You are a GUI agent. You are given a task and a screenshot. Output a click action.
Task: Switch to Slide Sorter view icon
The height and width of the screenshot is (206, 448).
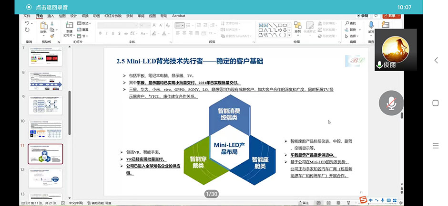click(x=328, y=203)
